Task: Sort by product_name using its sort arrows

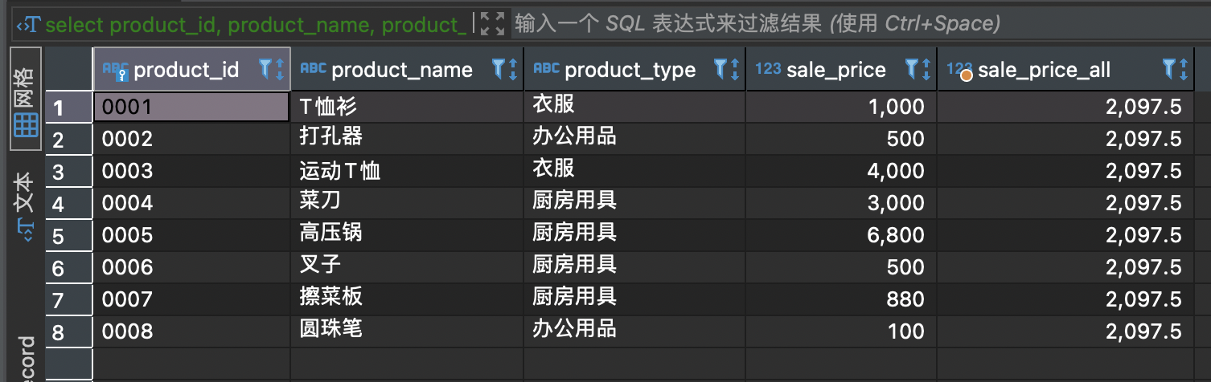Action: [511, 70]
